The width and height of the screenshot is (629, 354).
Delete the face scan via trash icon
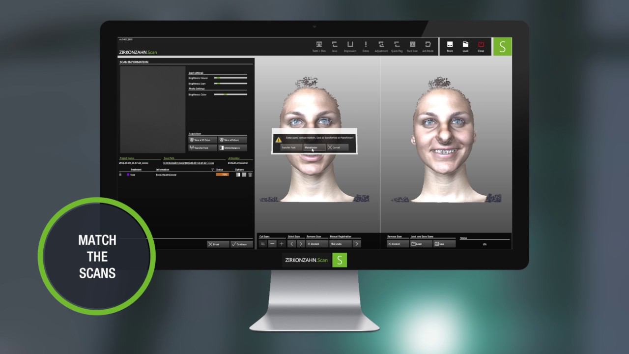[250, 175]
